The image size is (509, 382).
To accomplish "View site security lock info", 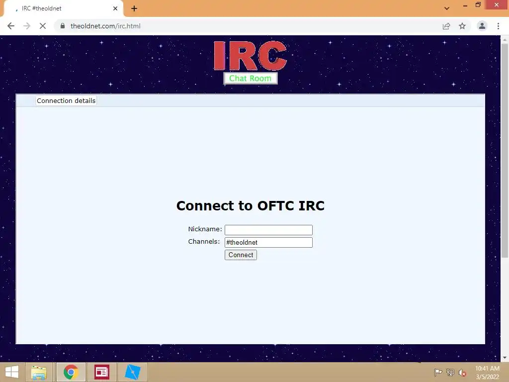I will (x=63, y=26).
